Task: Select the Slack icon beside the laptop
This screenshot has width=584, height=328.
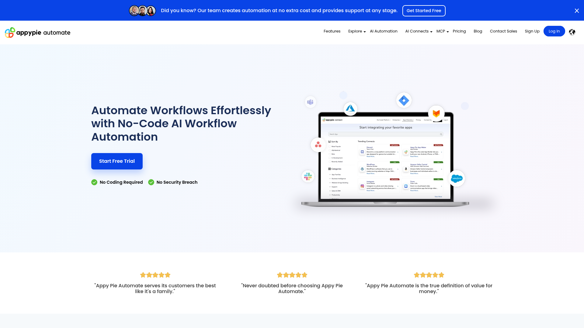Action: [308, 176]
